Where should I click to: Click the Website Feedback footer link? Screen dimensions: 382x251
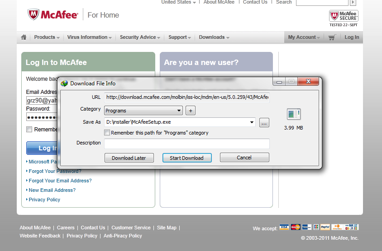click(40, 236)
